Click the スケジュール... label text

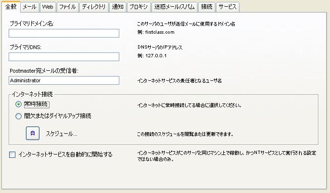[x=62, y=134]
